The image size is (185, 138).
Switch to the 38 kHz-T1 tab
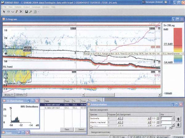point(9,94)
